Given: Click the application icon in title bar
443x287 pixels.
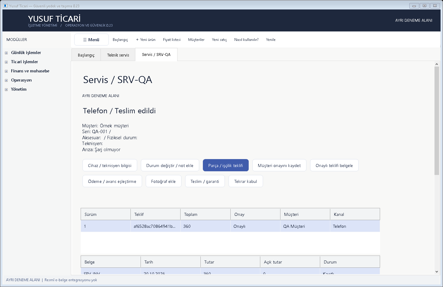Looking at the screenshot, I should click(5, 6).
